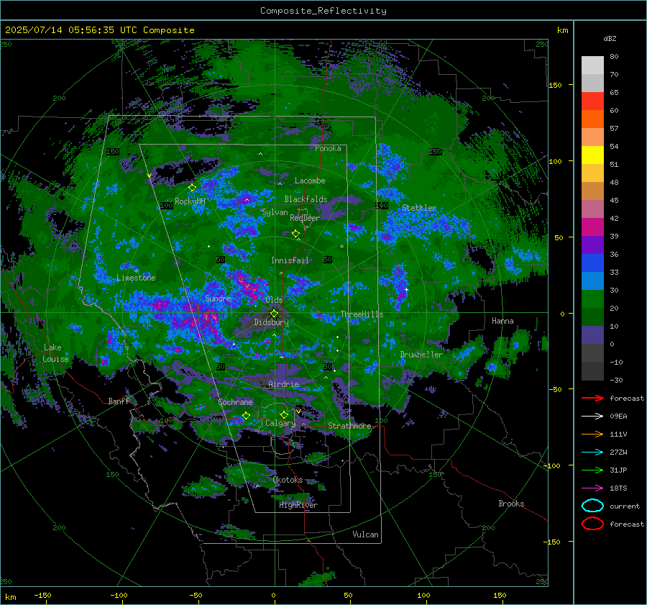
Task: Click the yellow diamond marker near RockyMH
Action: pyautogui.click(x=192, y=188)
